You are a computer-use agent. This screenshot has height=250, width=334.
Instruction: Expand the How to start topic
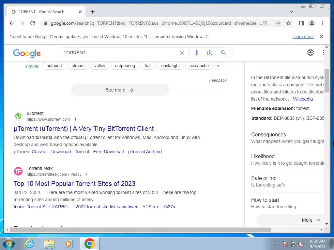(x=288, y=203)
